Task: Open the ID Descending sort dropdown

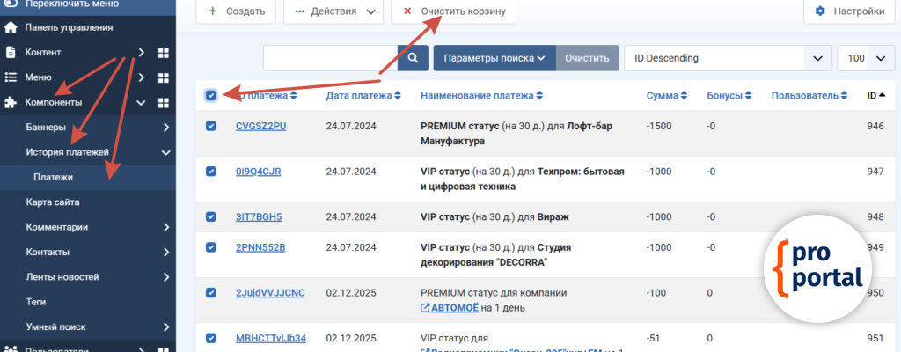Action: pyautogui.click(x=726, y=58)
